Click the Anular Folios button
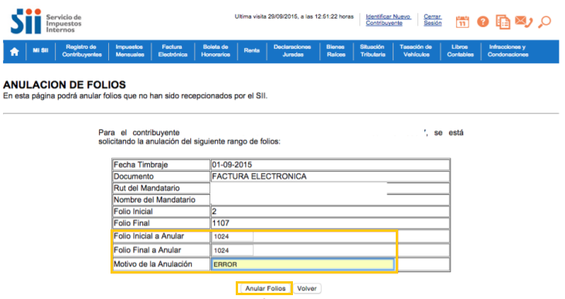Screen dimensions: 565x299 tap(265, 288)
